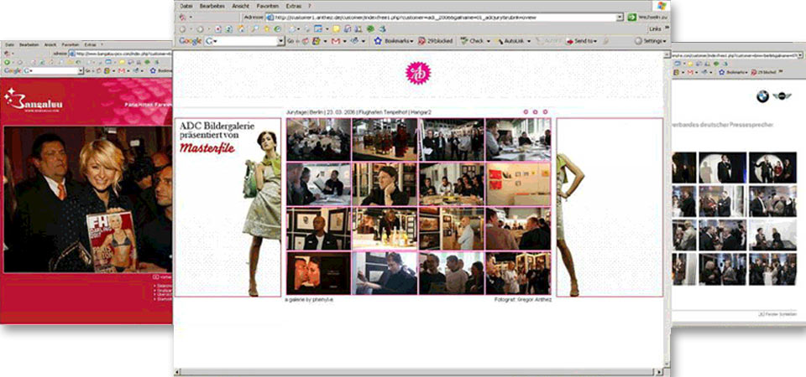806x377 pixels.
Task: Open the second thumbnail in top gallery row
Action: (x=385, y=140)
